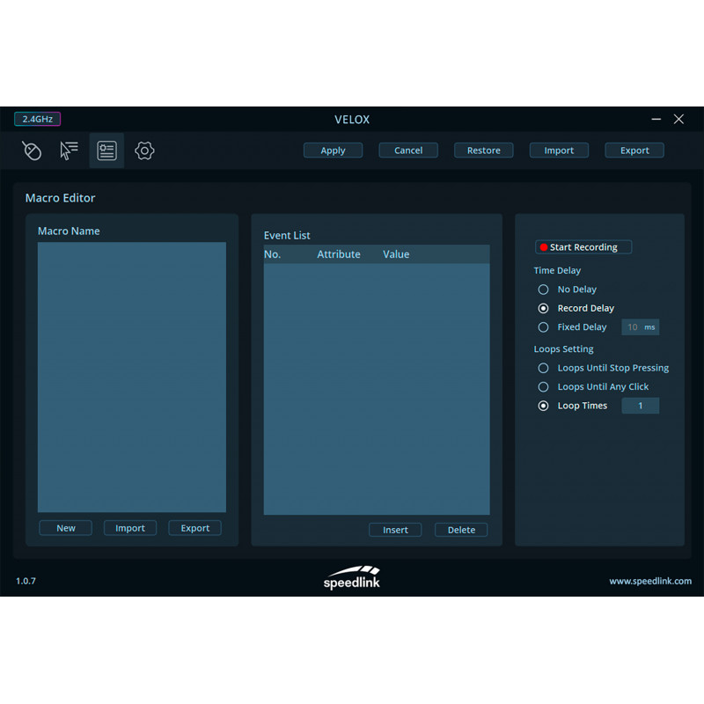Click Insert below the Event List
This screenshot has width=704, height=704.
[x=395, y=530]
